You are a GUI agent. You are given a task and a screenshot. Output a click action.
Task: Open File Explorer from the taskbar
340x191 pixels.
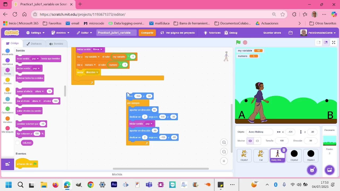[x=44, y=185]
